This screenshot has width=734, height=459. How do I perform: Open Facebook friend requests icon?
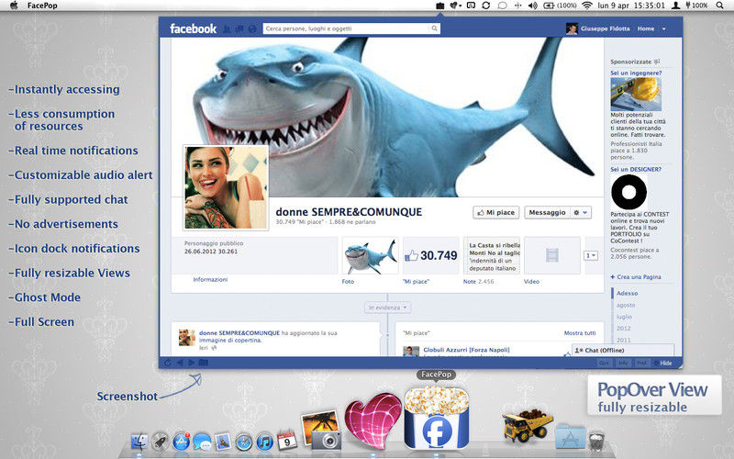tap(227, 29)
